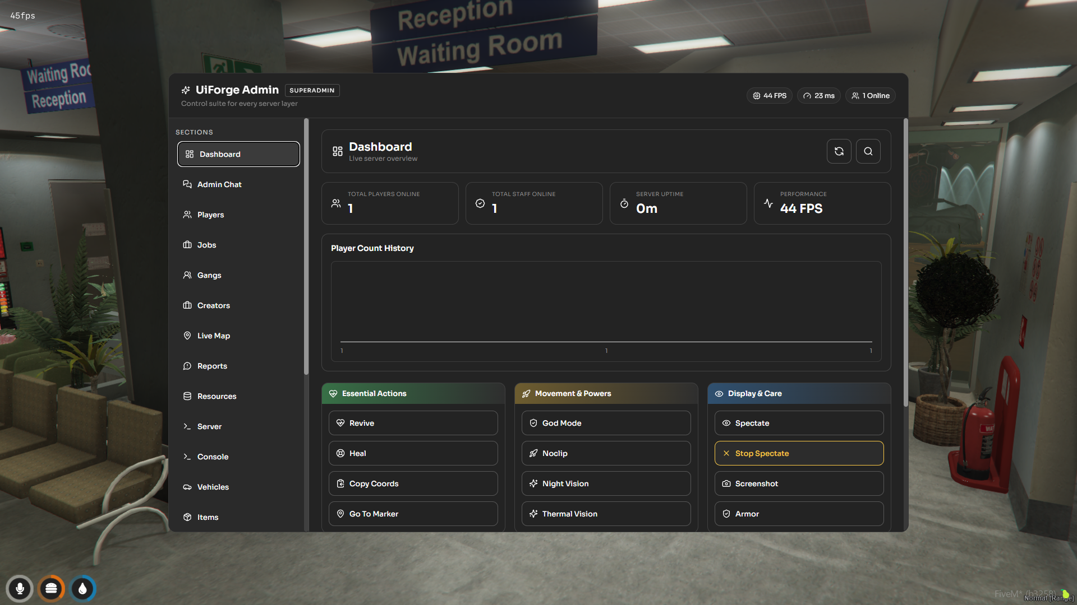The image size is (1077, 605).
Task: Open the Resources section
Action: coord(238,396)
